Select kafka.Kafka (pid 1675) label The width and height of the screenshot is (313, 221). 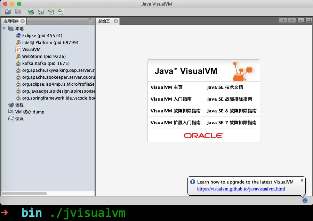pos(46,63)
